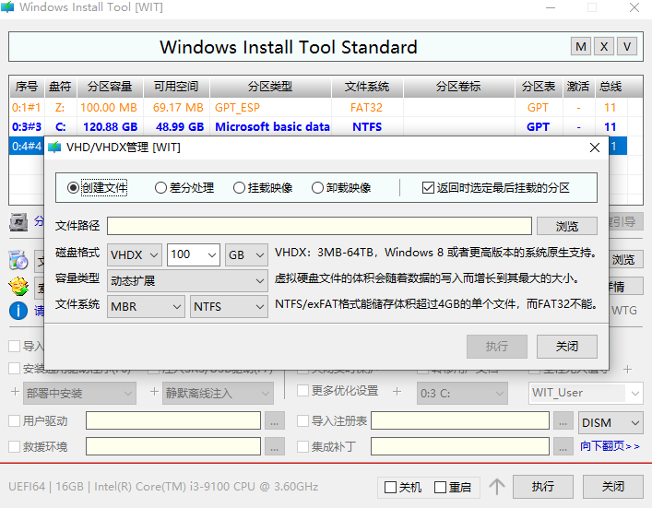The image size is (652, 508).
Task: Open the size value 100 dropdown
Action: (194, 254)
